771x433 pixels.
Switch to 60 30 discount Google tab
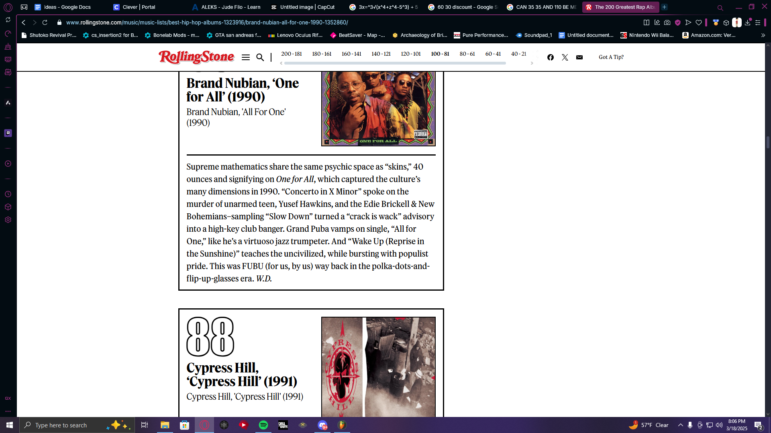(463, 7)
